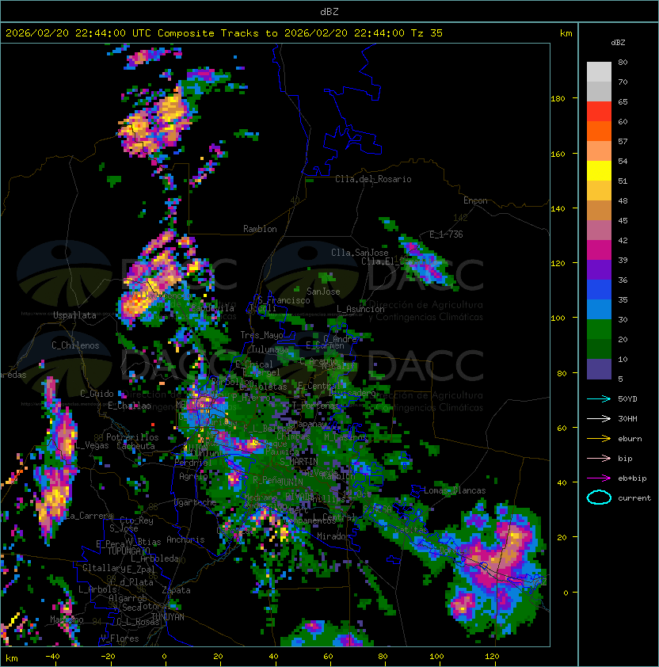Click the 'JUNIN' place label
This screenshot has width=659, height=667.
pos(291,482)
